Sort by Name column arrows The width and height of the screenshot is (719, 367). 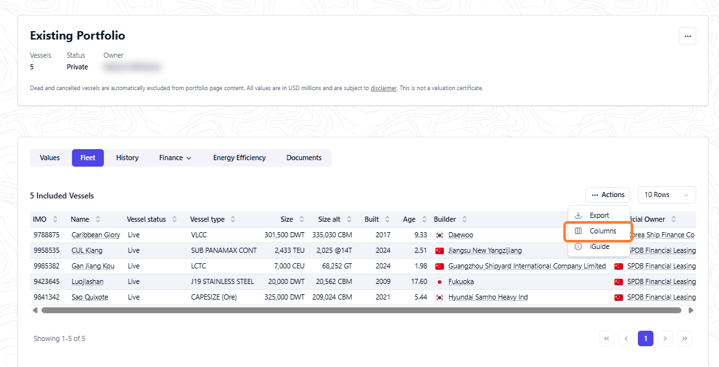(98, 219)
